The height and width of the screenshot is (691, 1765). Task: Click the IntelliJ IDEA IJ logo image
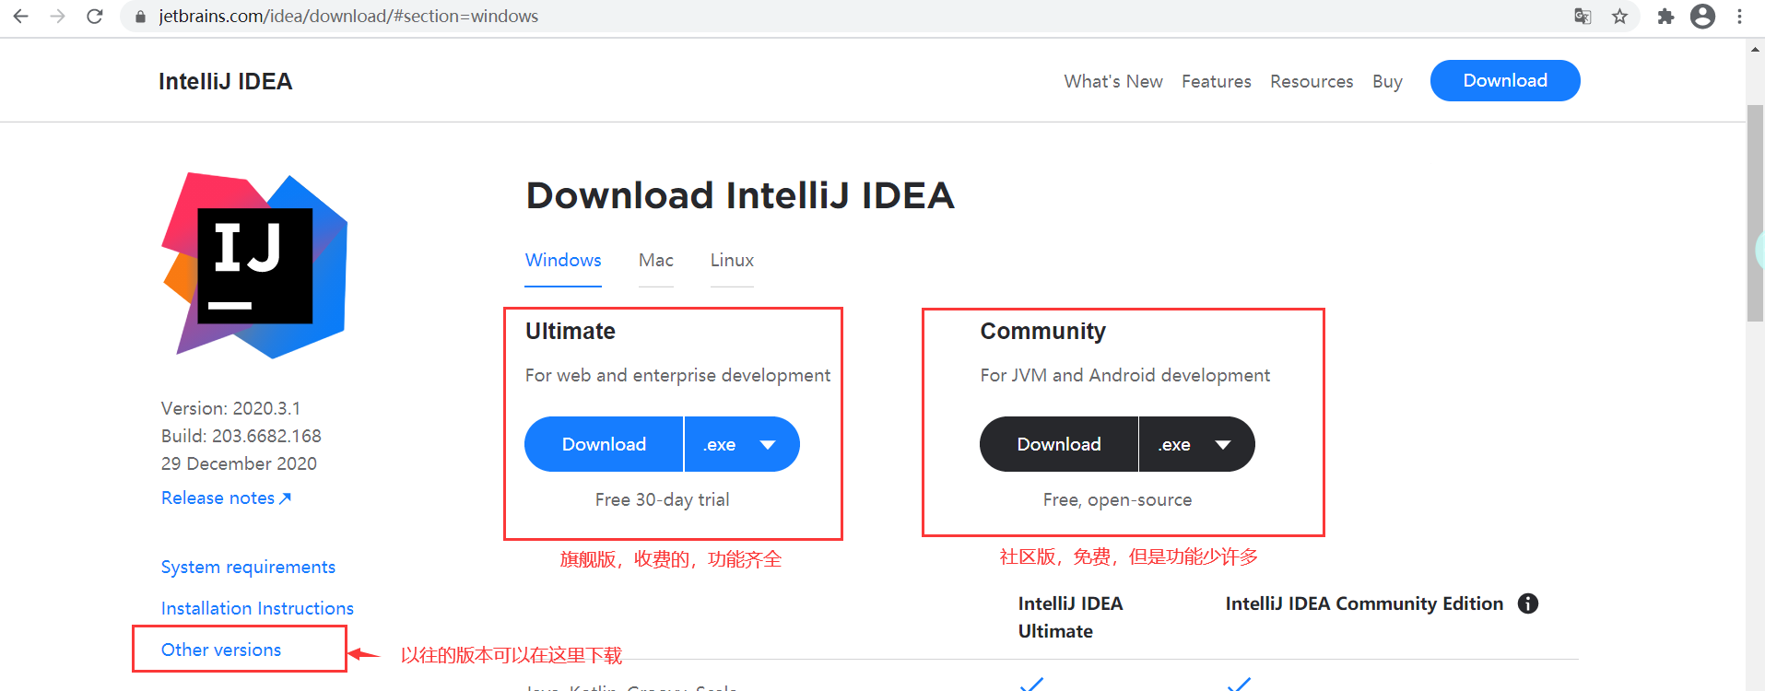[255, 265]
